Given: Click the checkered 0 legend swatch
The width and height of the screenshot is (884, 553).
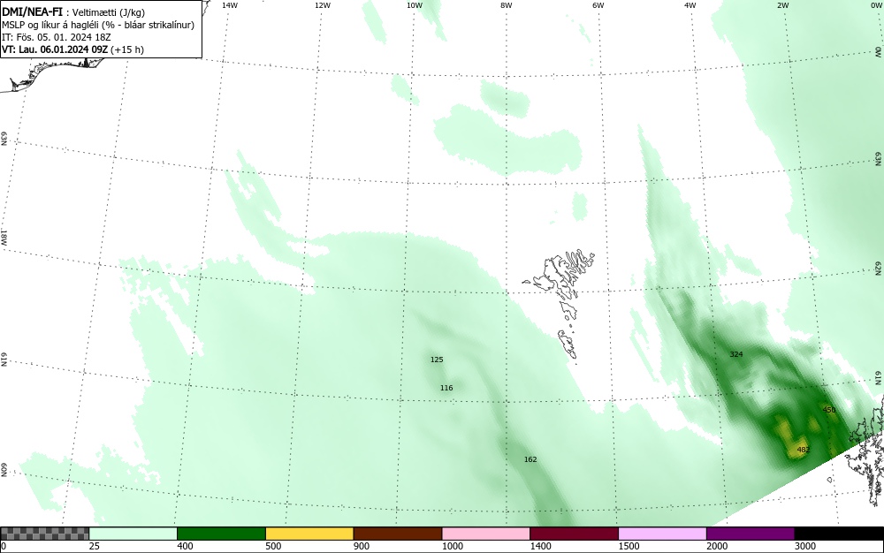Looking at the screenshot, I should 44,534.
